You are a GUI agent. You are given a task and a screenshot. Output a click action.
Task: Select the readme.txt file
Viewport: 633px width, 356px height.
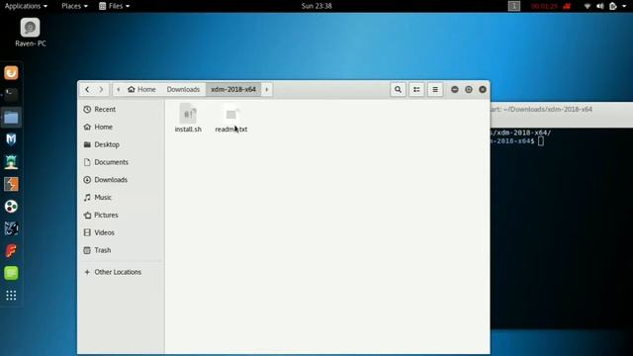click(x=230, y=118)
